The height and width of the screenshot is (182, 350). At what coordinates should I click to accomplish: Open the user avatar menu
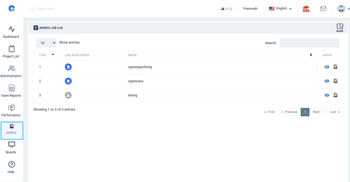[341, 9]
